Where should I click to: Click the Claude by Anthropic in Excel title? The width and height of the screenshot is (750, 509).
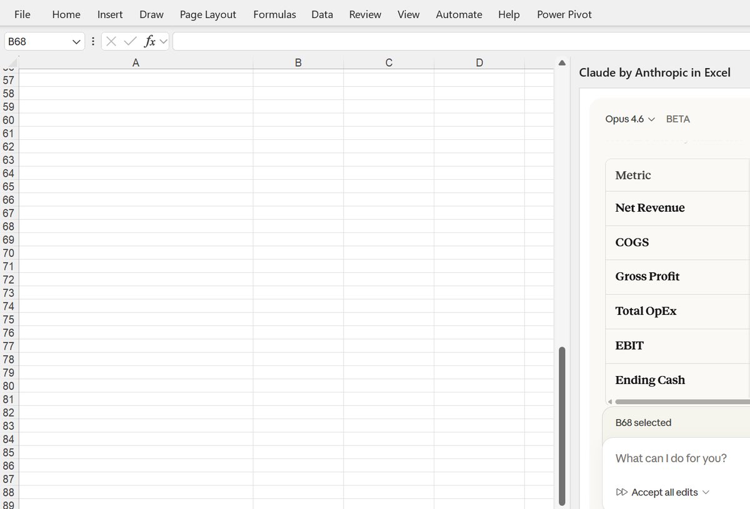pyautogui.click(x=654, y=72)
